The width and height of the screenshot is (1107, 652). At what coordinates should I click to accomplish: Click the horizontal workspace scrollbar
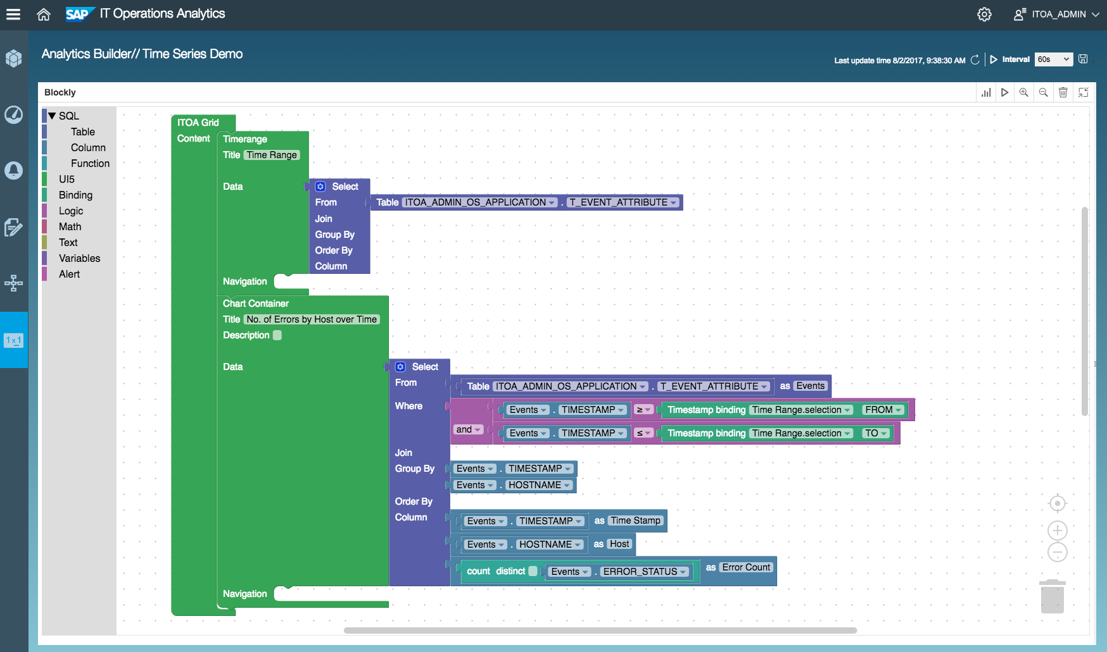point(600,630)
